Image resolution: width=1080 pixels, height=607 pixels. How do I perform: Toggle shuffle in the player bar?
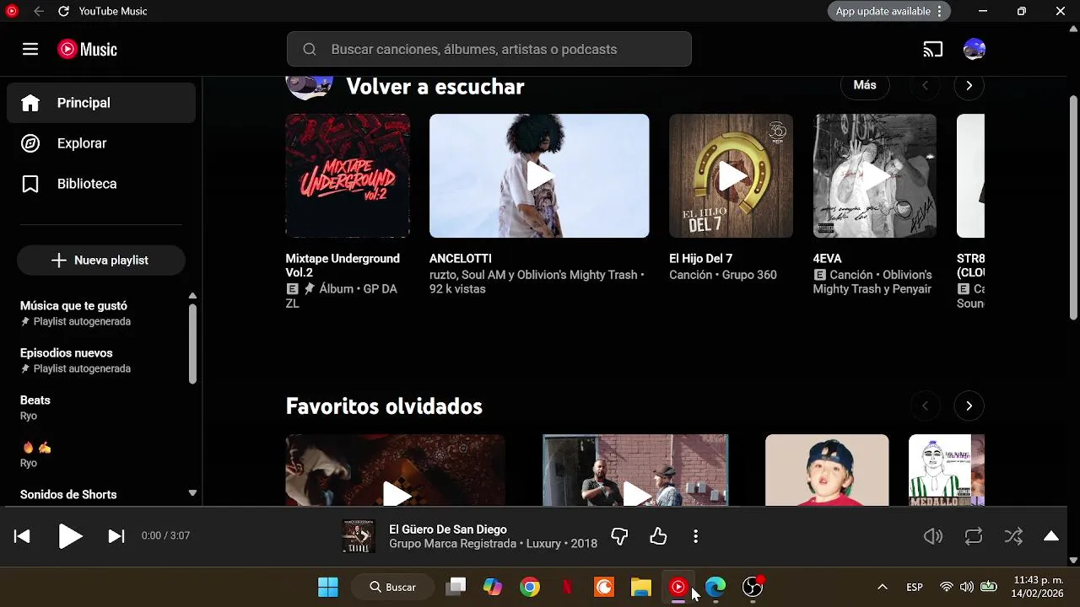point(1013,536)
